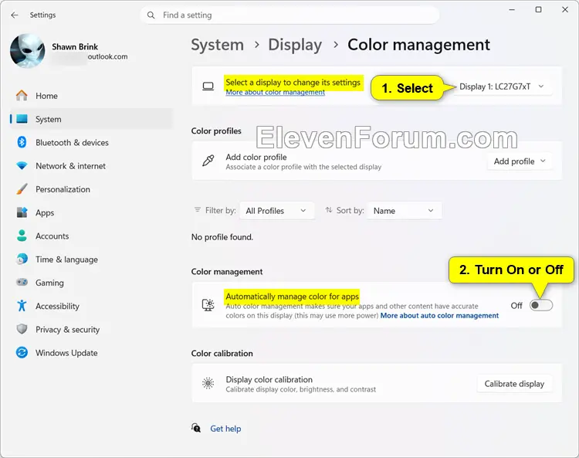Click the Off label beside color toggle
This screenshot has height=458, width=579.
click(x=516, y=305)
